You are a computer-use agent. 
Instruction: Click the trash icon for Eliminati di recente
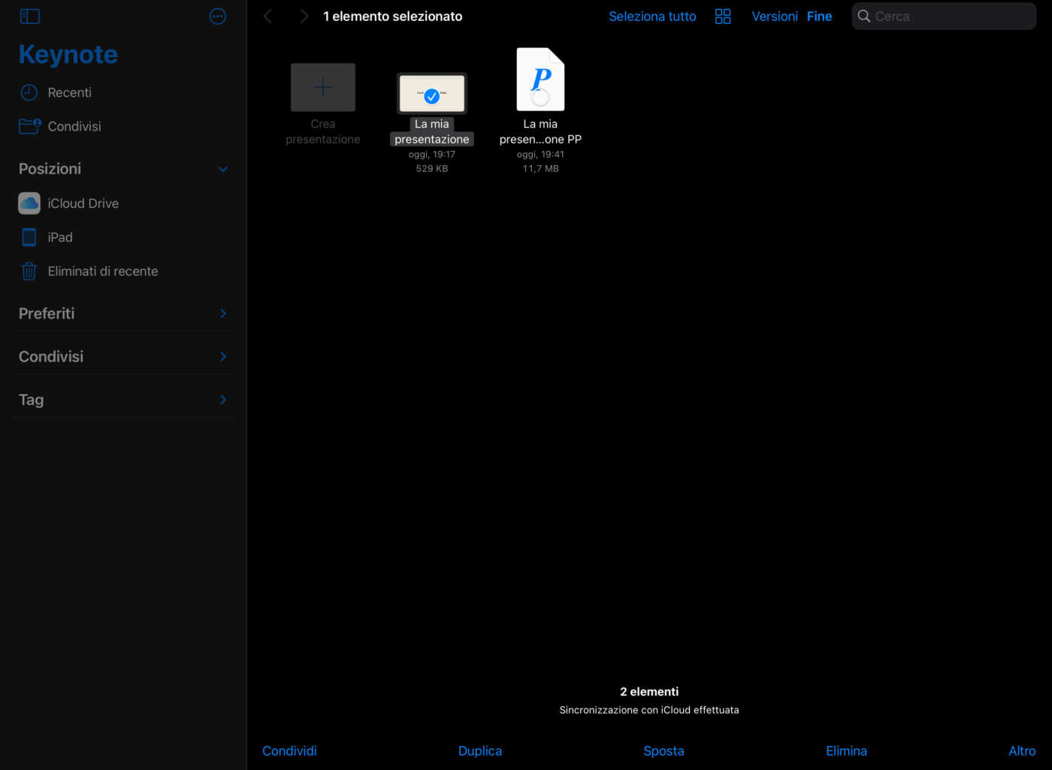click(29, 271)
